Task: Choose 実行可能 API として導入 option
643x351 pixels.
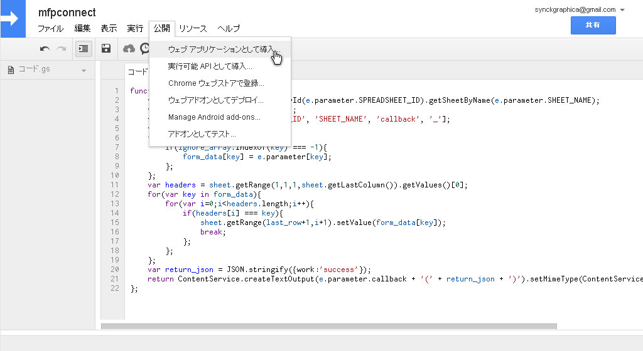Action: pyautogui.click(x=210, y=66)
